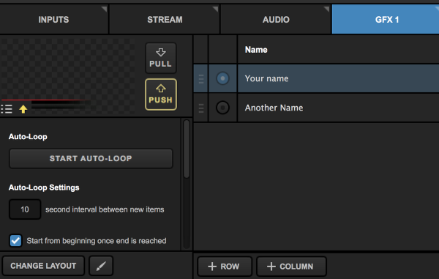
Task: Push the title live with PUSH
Action: click(161, 94)
